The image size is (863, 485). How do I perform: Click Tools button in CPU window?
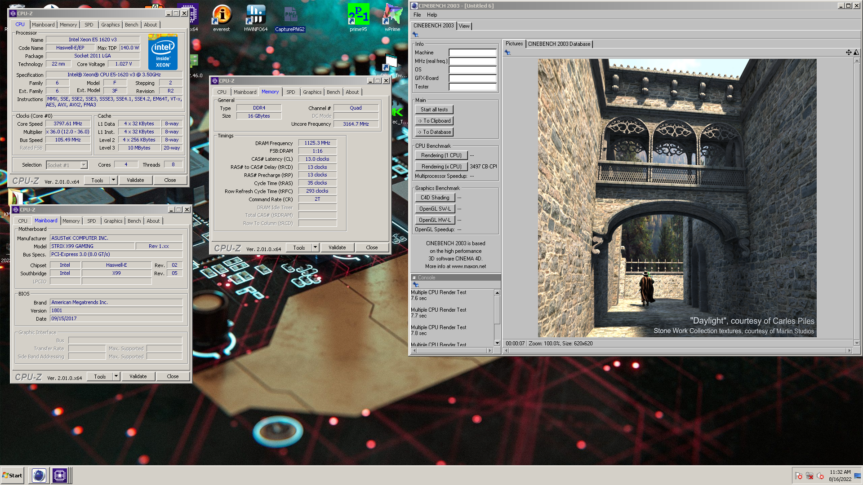pyautogui.click(x=97, y=180)
